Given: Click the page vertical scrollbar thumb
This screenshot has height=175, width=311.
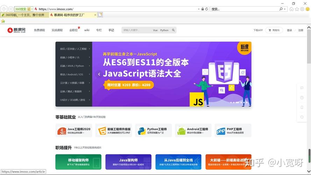Looking at the screenshot, I should tap(309, 47).
